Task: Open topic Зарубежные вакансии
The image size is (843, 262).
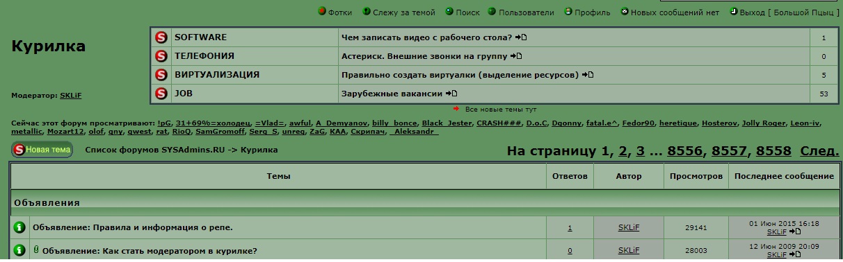Action: point(392,94)
